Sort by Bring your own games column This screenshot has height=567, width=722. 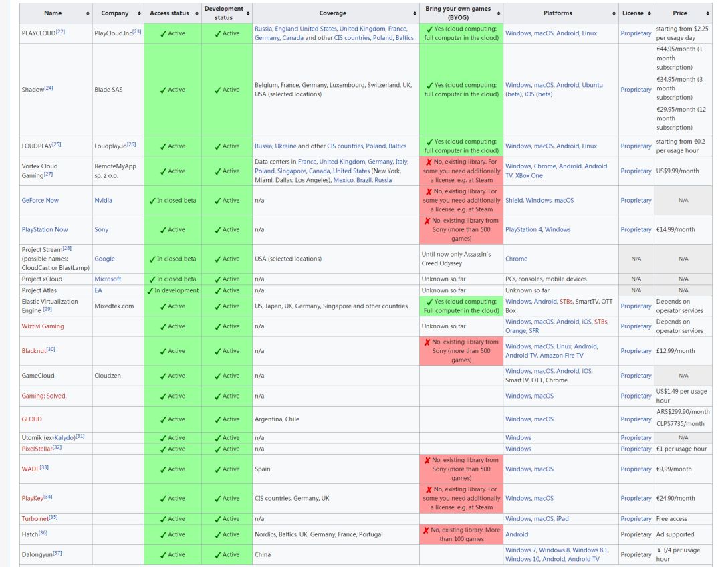499,13
